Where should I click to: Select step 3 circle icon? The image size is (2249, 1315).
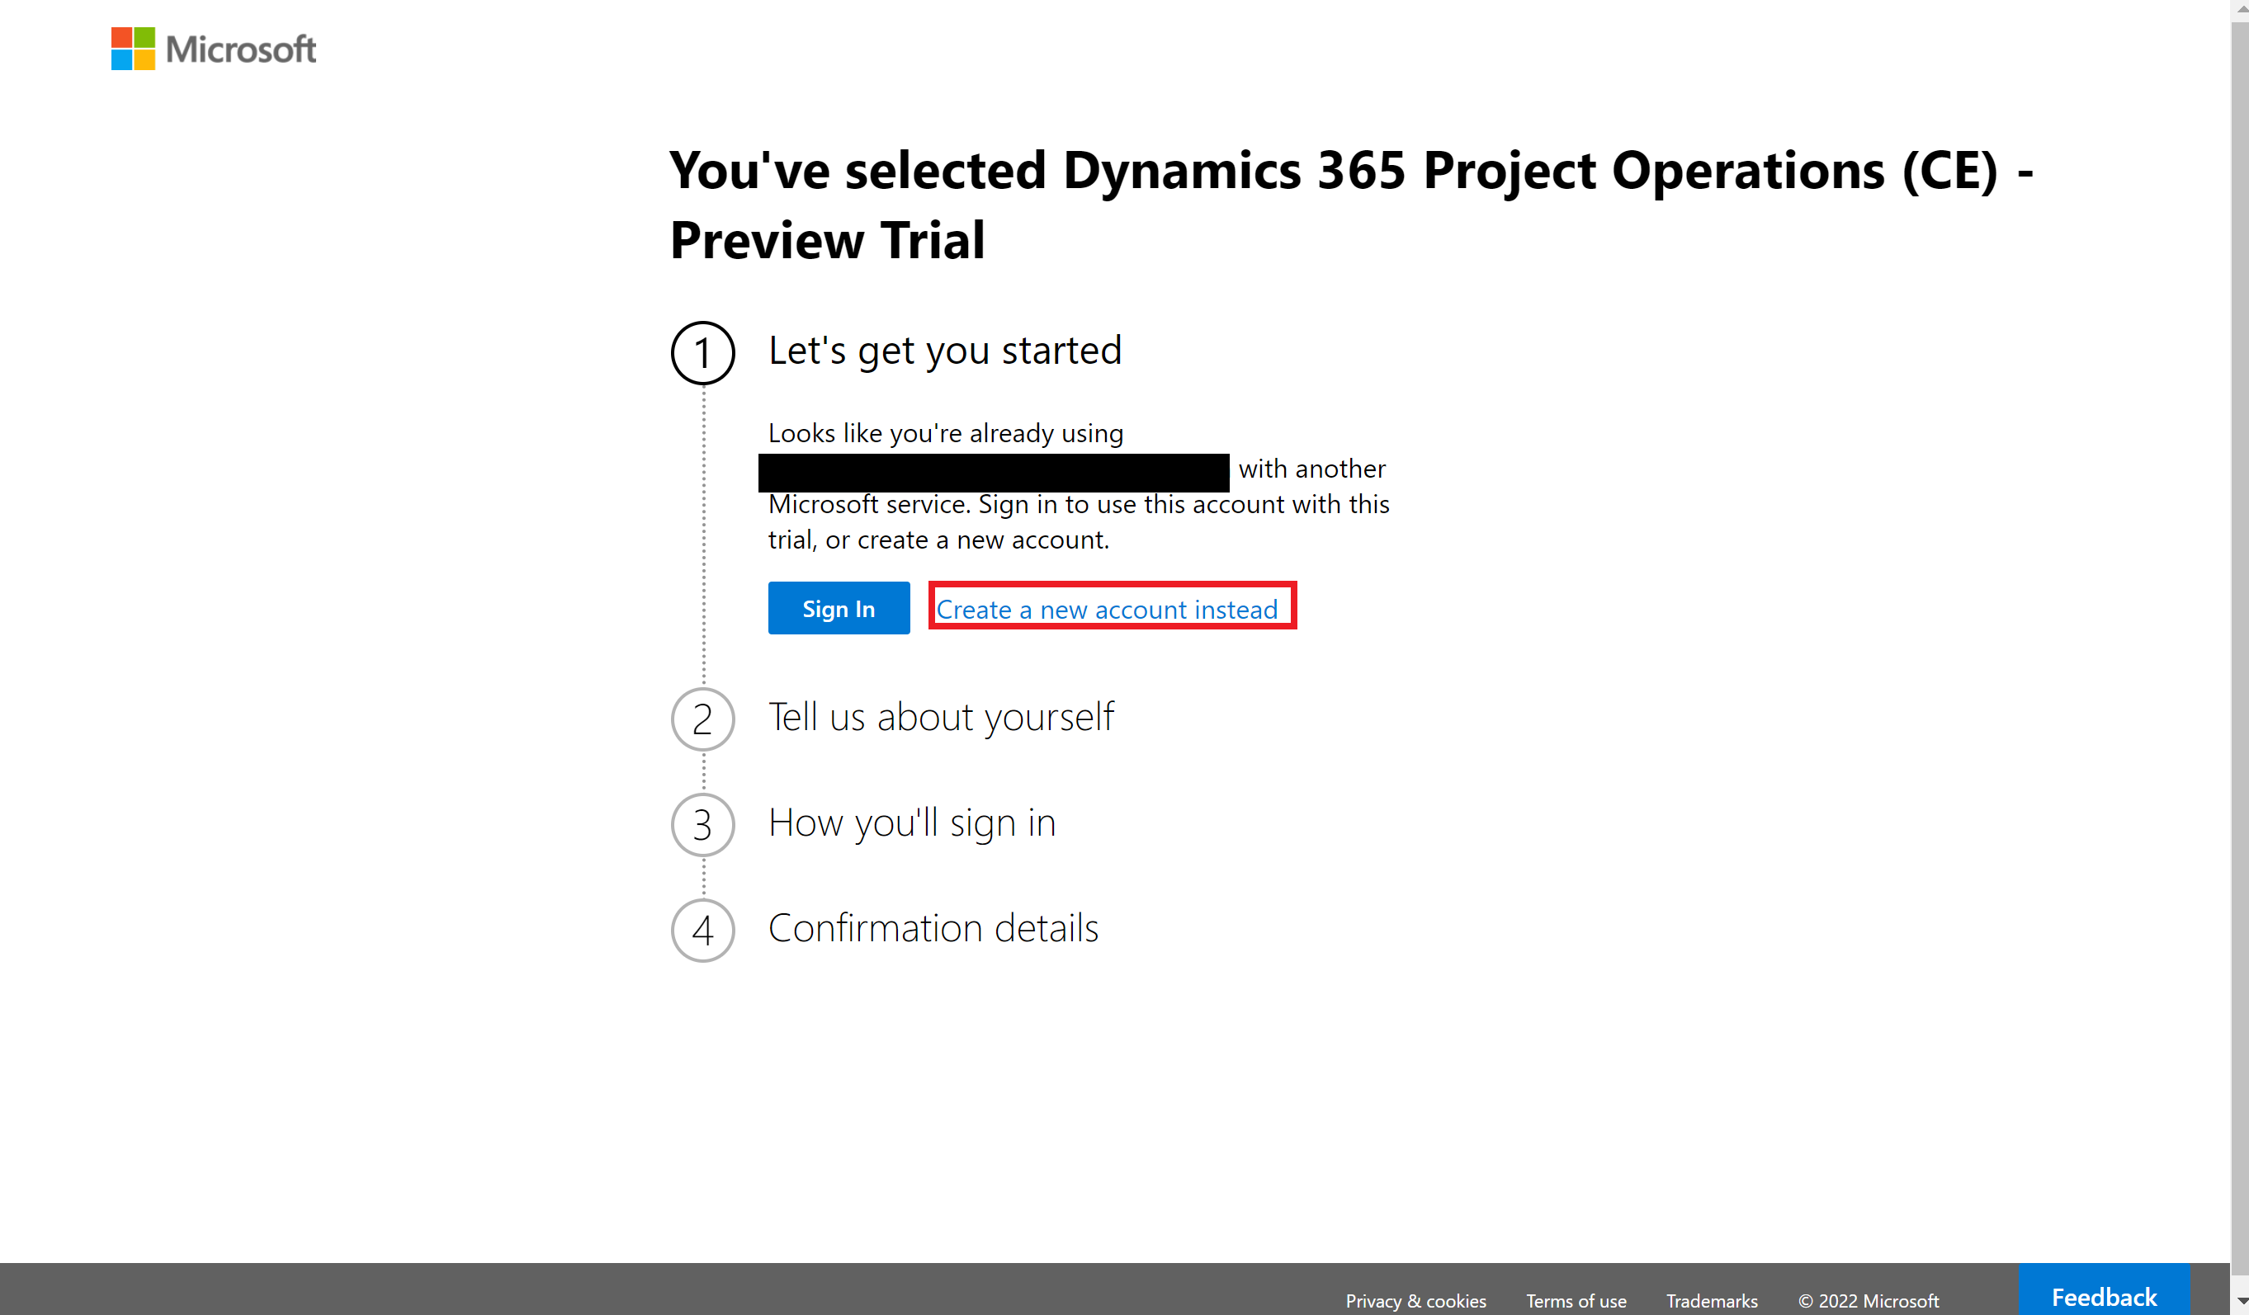703,824
